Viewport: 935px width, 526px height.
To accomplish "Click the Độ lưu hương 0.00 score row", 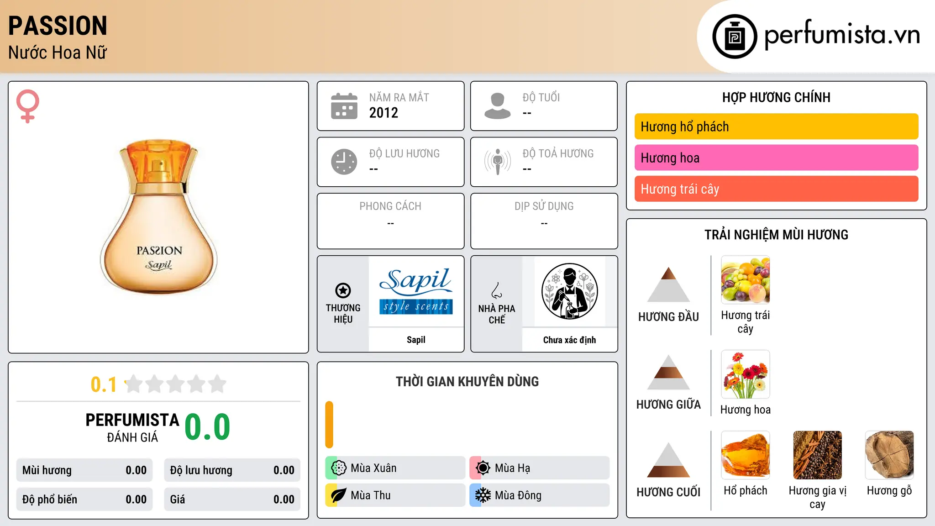I will [x=232, y=470].
